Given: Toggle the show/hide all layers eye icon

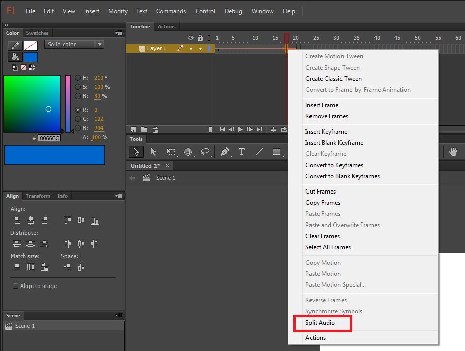Looking at the screenshot, I should coord(191,38).
